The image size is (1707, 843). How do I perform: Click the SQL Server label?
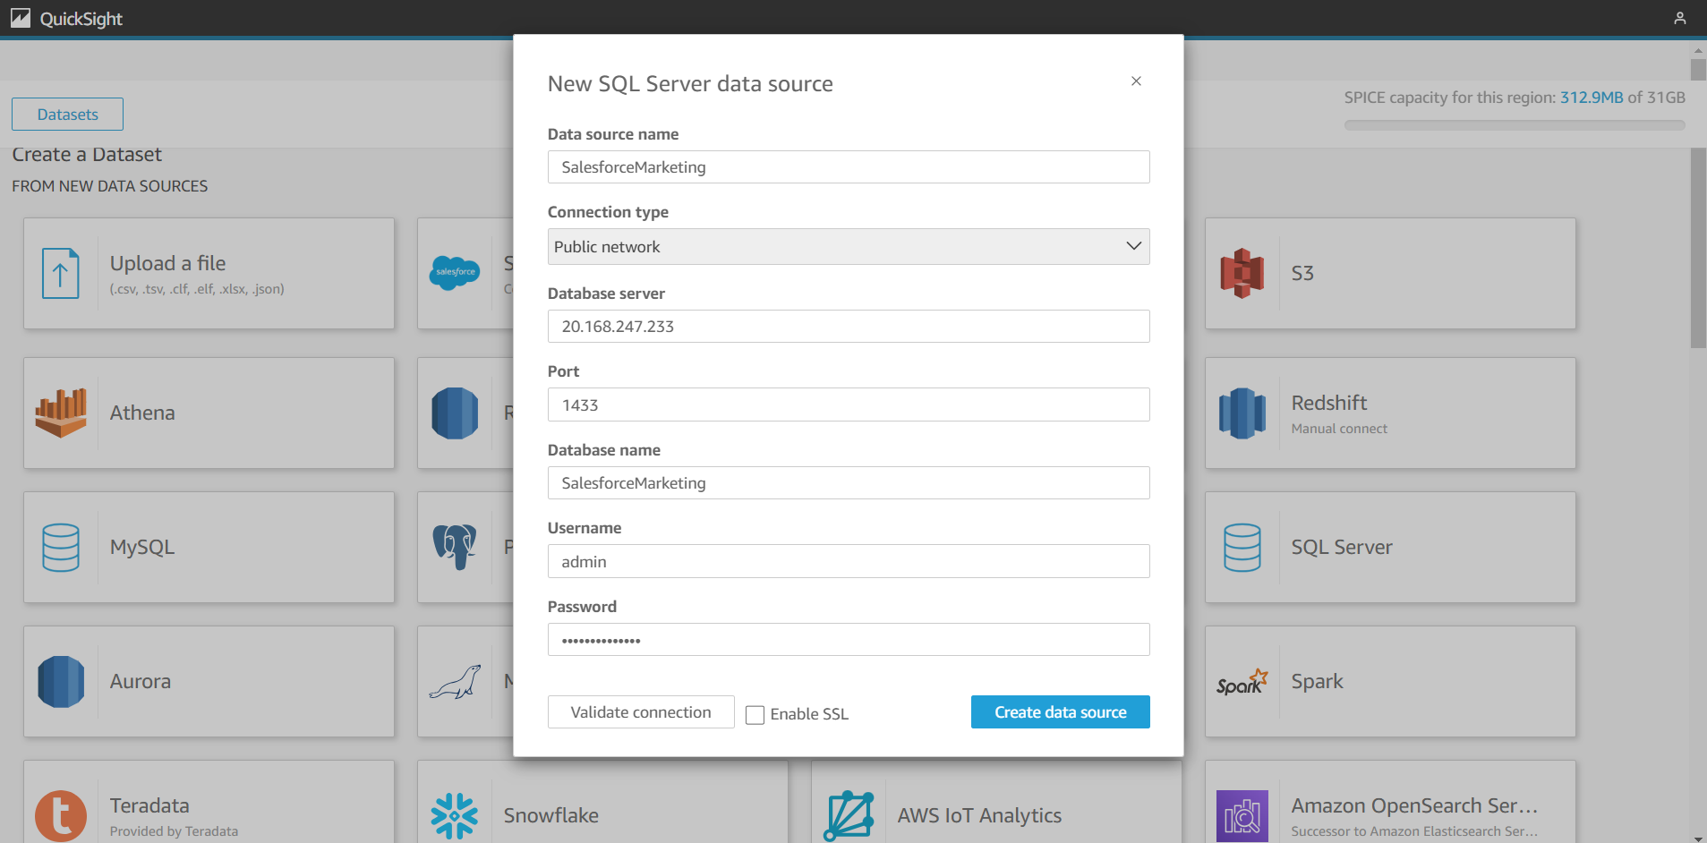point(1342,547)
